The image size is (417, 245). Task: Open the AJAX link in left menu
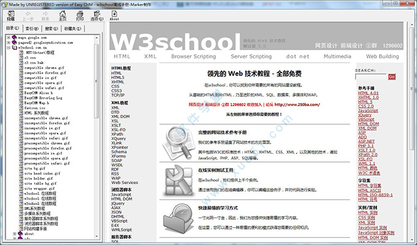coord(116,208)
